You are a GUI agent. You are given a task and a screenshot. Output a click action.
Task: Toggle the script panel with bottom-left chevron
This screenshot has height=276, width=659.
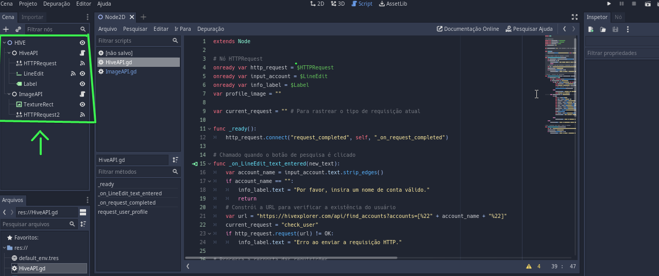click(x=188, y=266)
